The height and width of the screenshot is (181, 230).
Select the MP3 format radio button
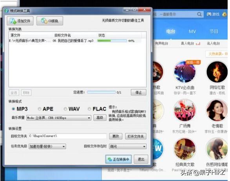[13, 109]
